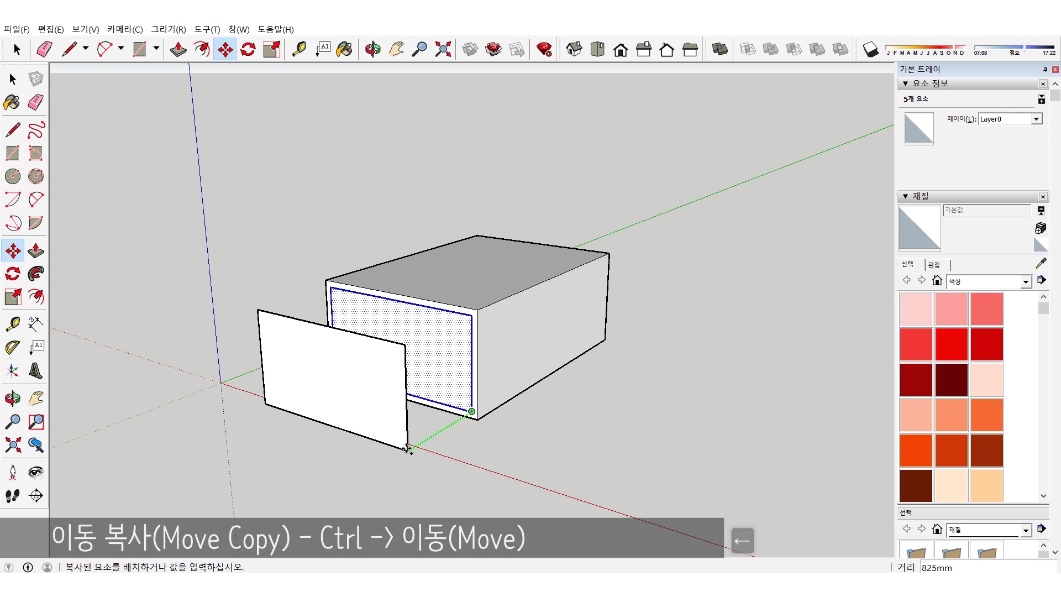Choose the Push/Pull tool in left toolbar
1061x597 pixels.
36,251
